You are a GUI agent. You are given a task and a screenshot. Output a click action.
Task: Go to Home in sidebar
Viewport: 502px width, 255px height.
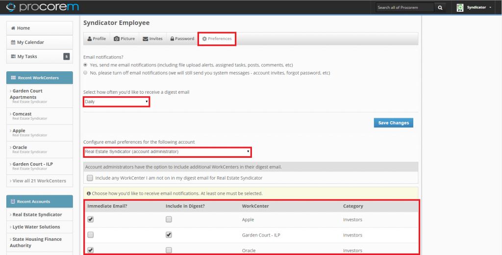coord(40,28)
